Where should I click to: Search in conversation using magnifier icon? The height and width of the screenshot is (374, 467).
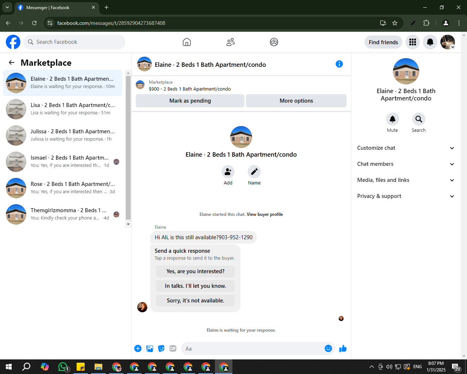(419, 119)
